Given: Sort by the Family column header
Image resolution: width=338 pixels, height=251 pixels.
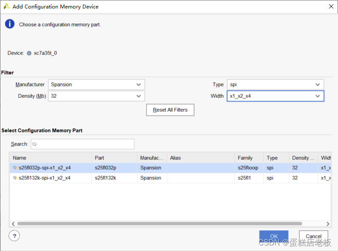Looking at the screenshot, I should pos(249,158).
